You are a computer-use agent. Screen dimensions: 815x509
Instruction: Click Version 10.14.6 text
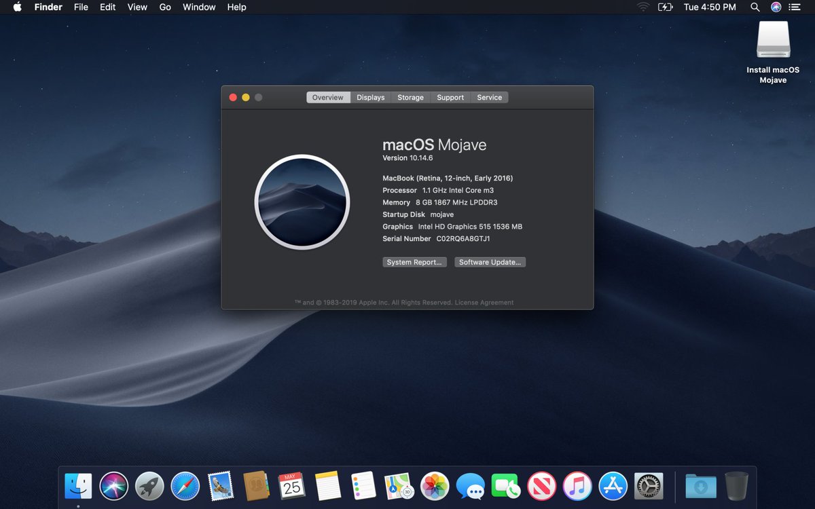pyautogui.click(x=407, y=158)
